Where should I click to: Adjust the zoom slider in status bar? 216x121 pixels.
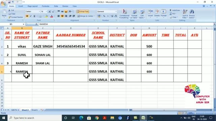(205, 113)
